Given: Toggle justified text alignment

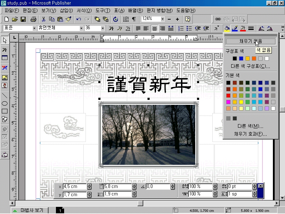Looking at the screenshot, I should (x=138, y=29).
